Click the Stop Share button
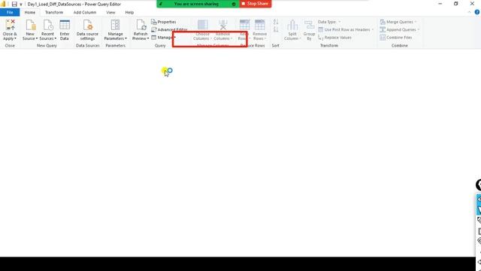Image resolution: width=481 pixels, height=271 pixels. coord(256,4)
